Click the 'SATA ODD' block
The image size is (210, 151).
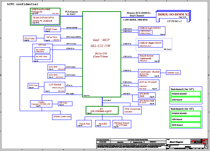pyautogui.click(x=56, y=76)
